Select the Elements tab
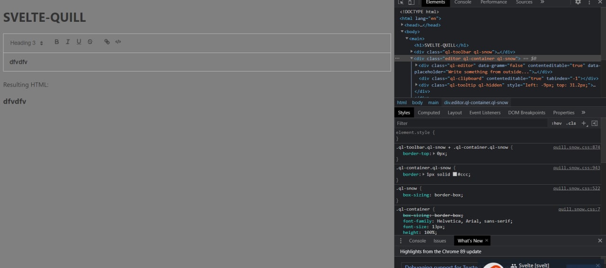606x268 pixels. (436, 2)
